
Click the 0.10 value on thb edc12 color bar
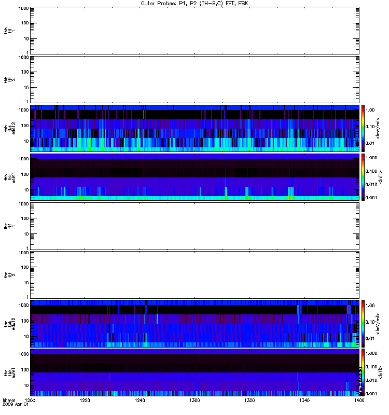pyautogui.click(x=370, y=127)
